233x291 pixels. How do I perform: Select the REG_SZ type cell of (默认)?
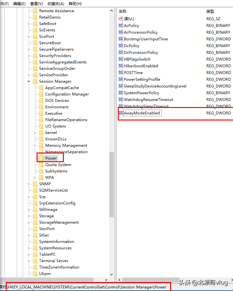[213, 19]
